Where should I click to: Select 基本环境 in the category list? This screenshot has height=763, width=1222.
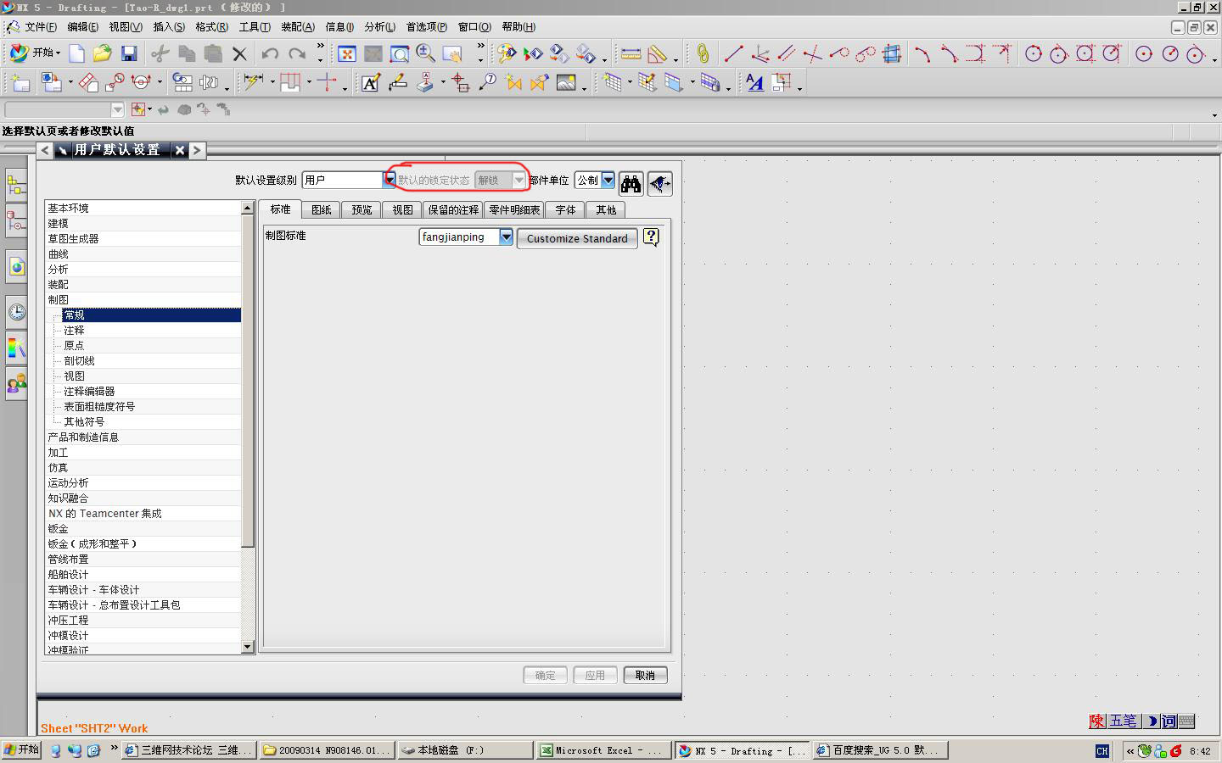click(x=143, y=208)
